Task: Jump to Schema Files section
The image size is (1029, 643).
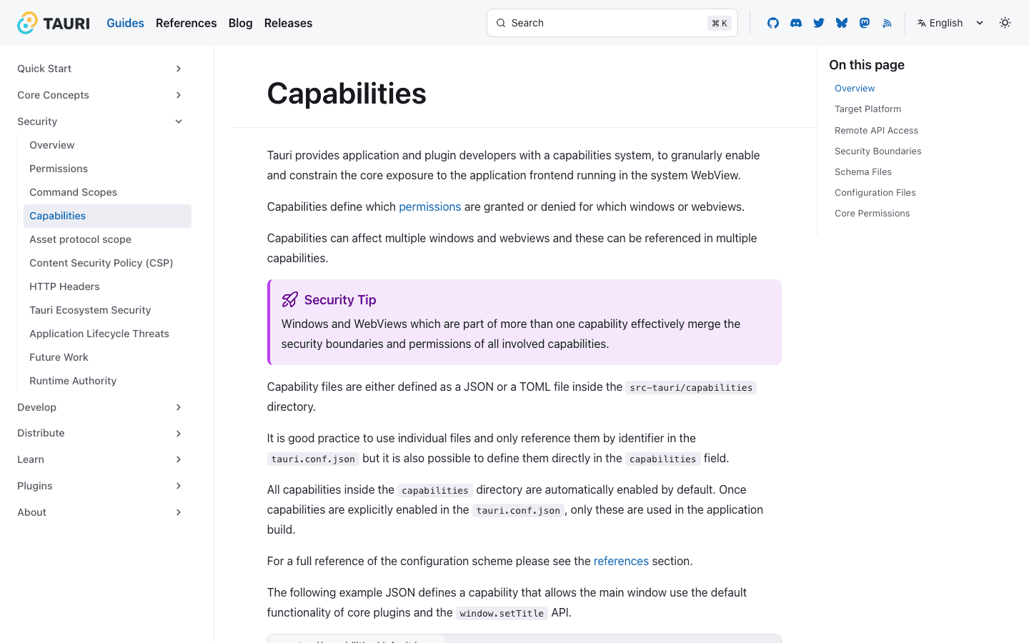Action: [863, 172]
